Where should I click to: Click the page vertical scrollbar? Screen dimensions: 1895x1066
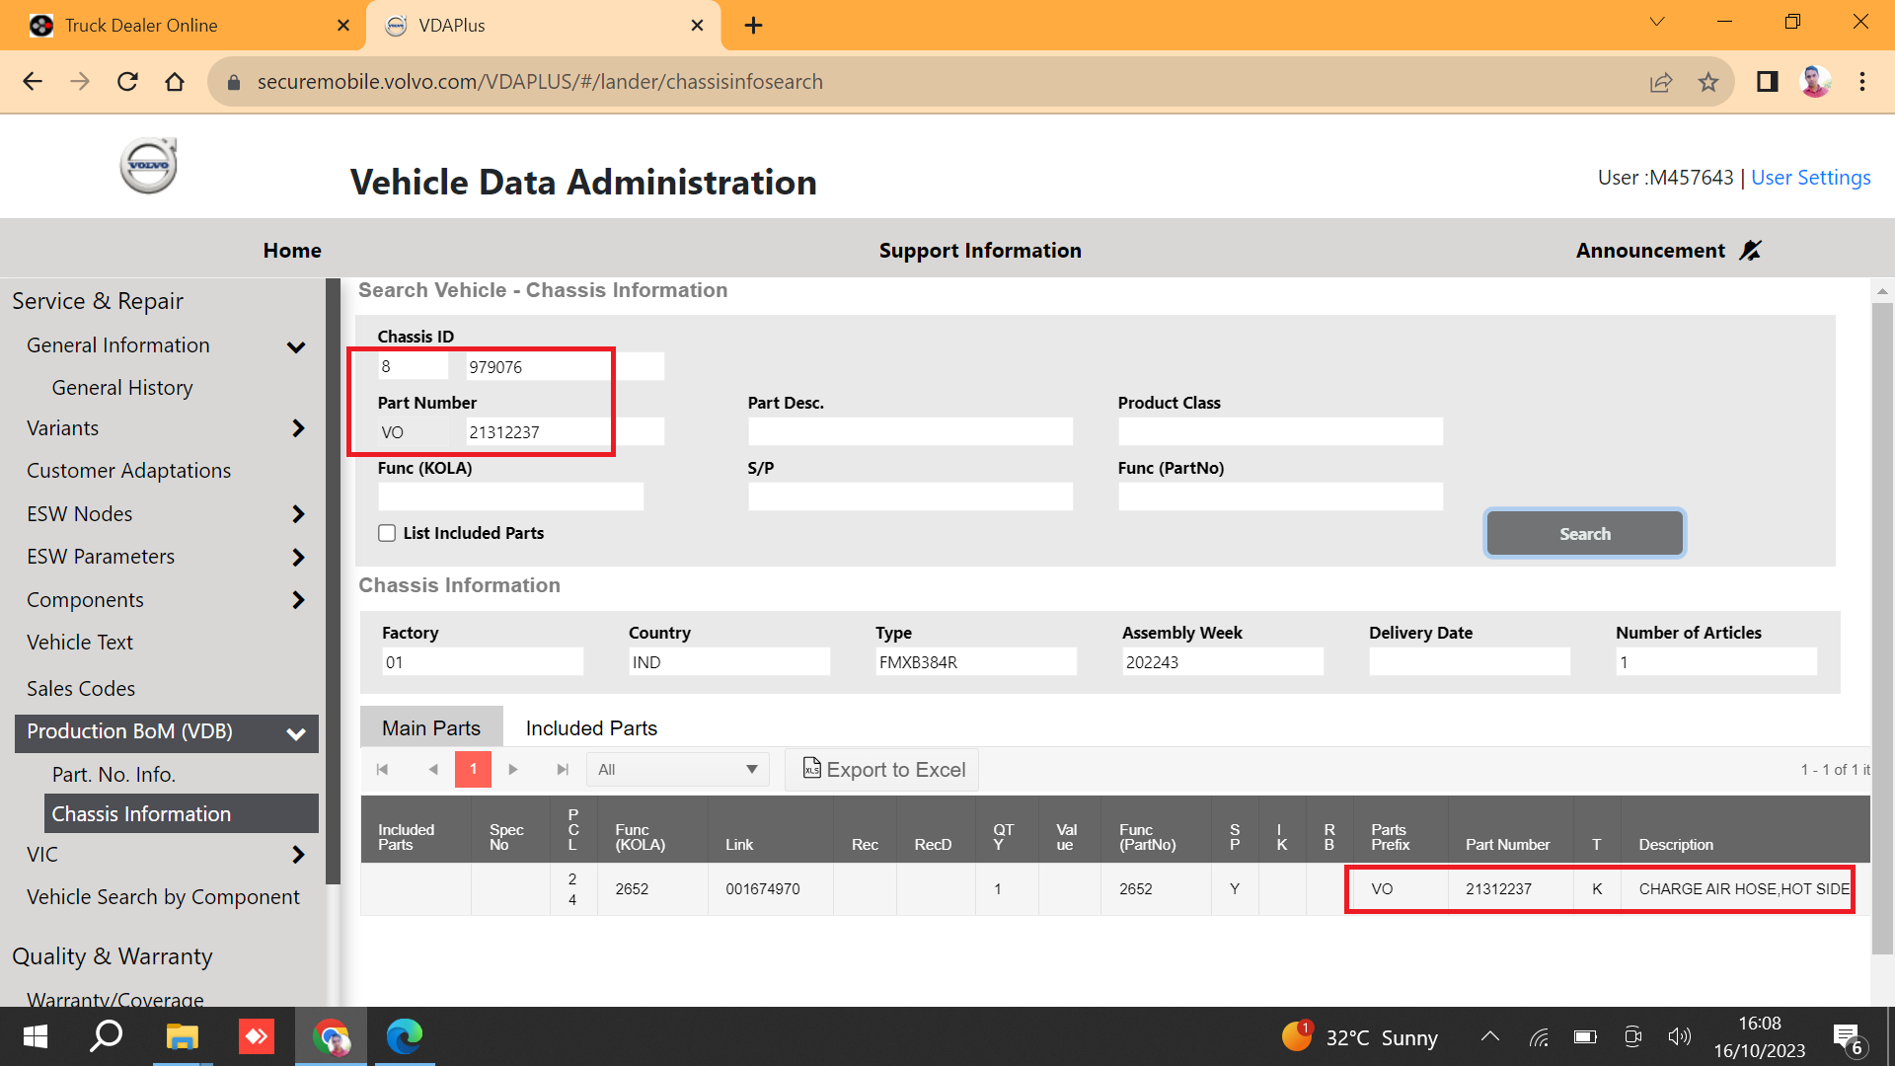(x=1882, y=627)
